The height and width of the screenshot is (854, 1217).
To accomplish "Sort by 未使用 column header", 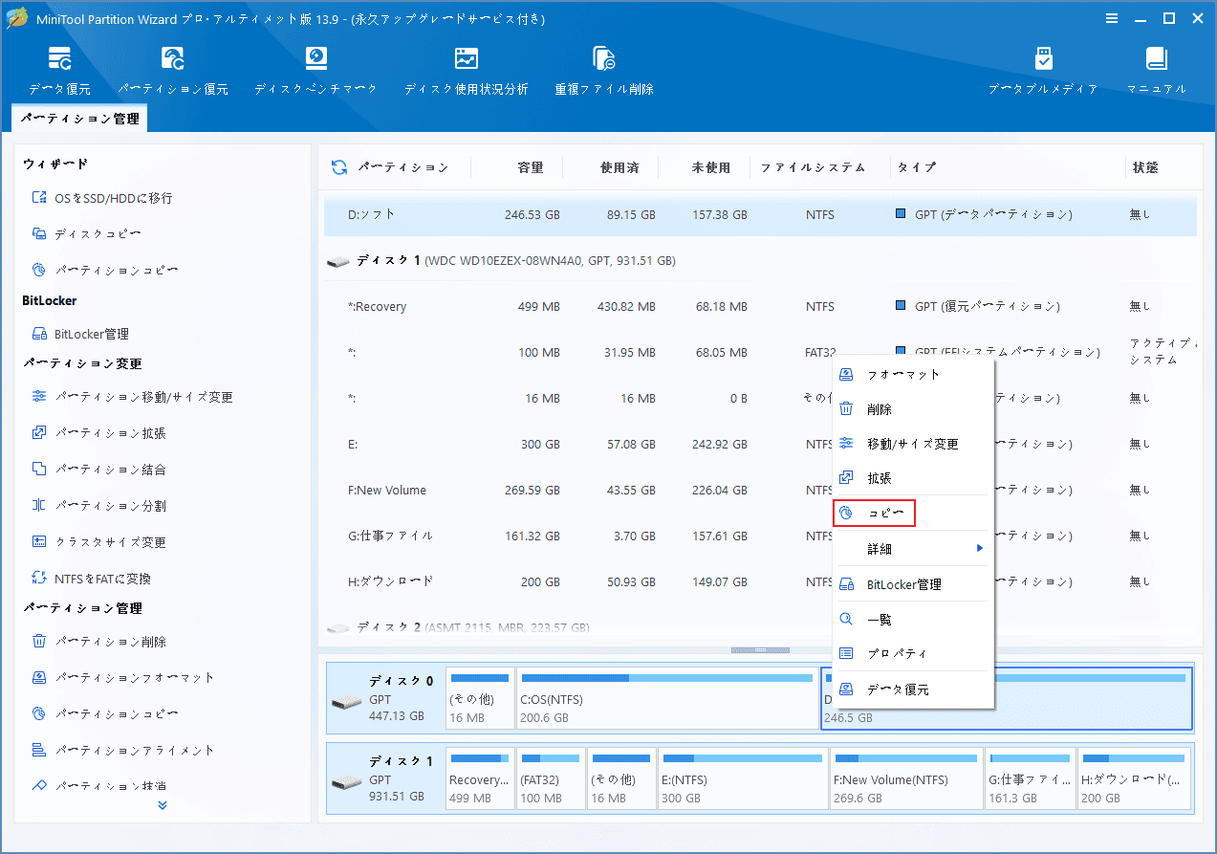I will [x=711, y=167].
